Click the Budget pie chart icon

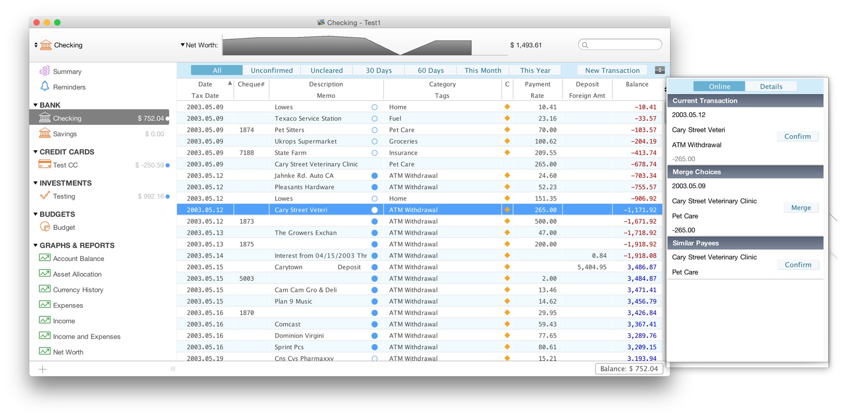point(45,227)
